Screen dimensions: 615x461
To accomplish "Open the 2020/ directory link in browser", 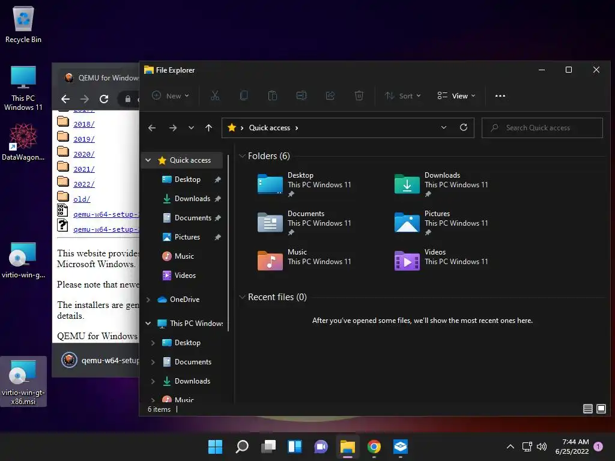I will 84,154.
